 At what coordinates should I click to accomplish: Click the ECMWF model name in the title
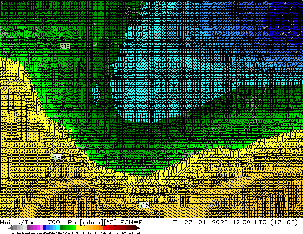click(x=131, y=223)
